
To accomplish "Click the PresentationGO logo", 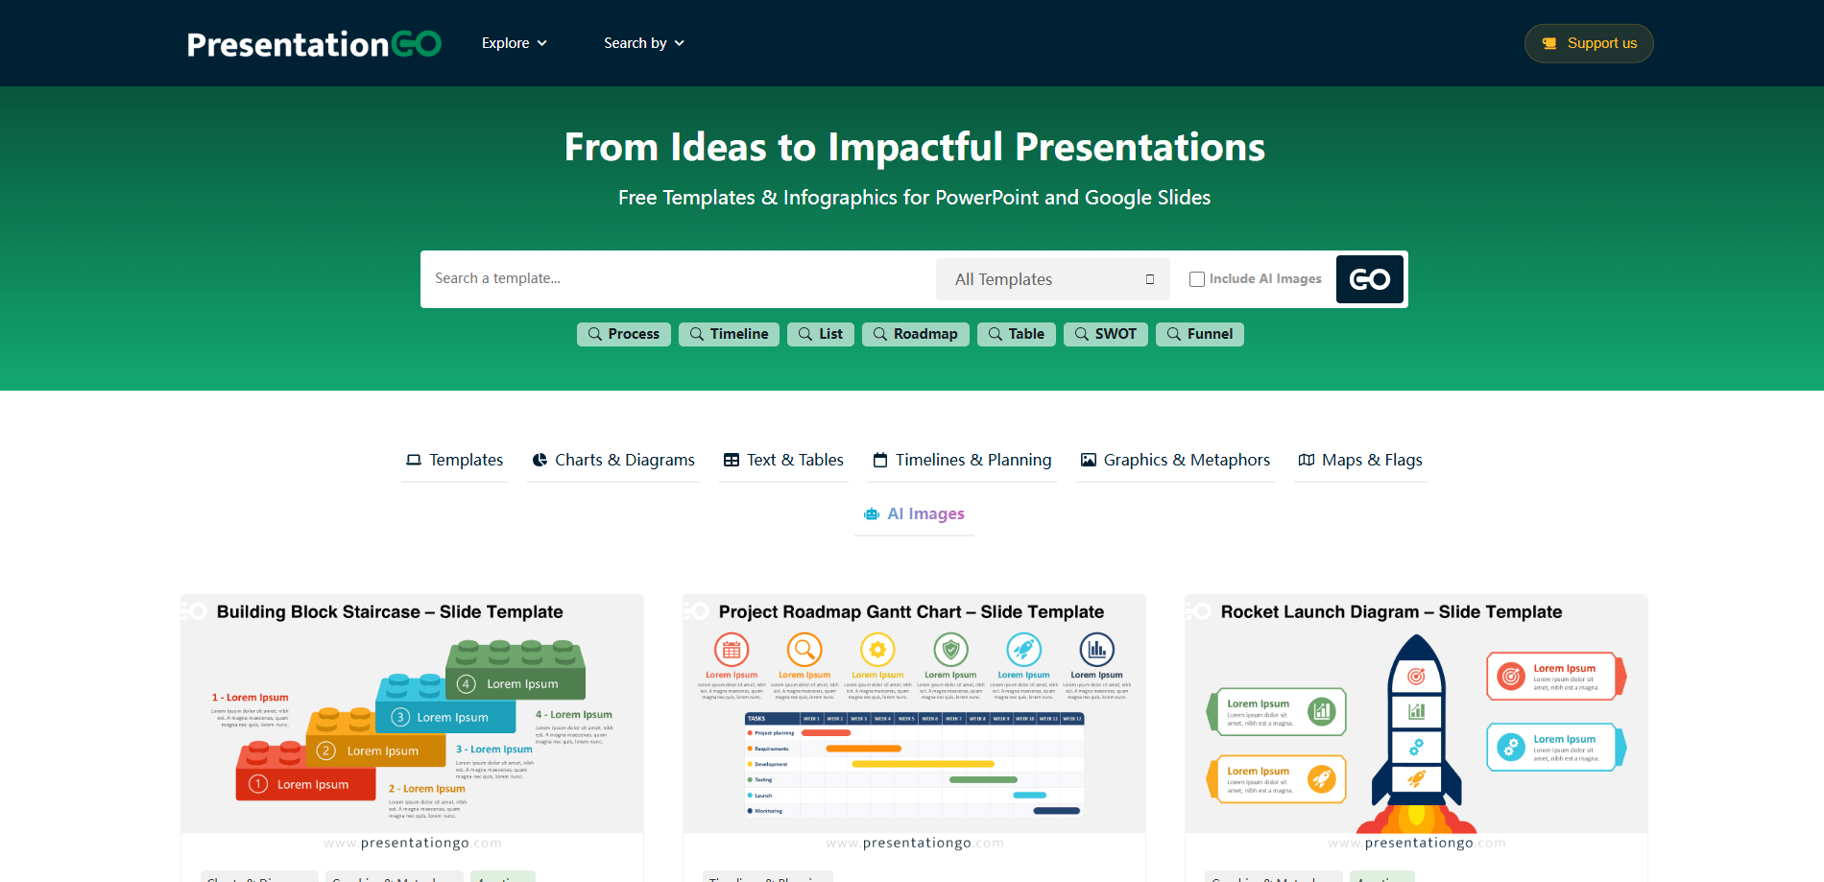I will [314, 44].
